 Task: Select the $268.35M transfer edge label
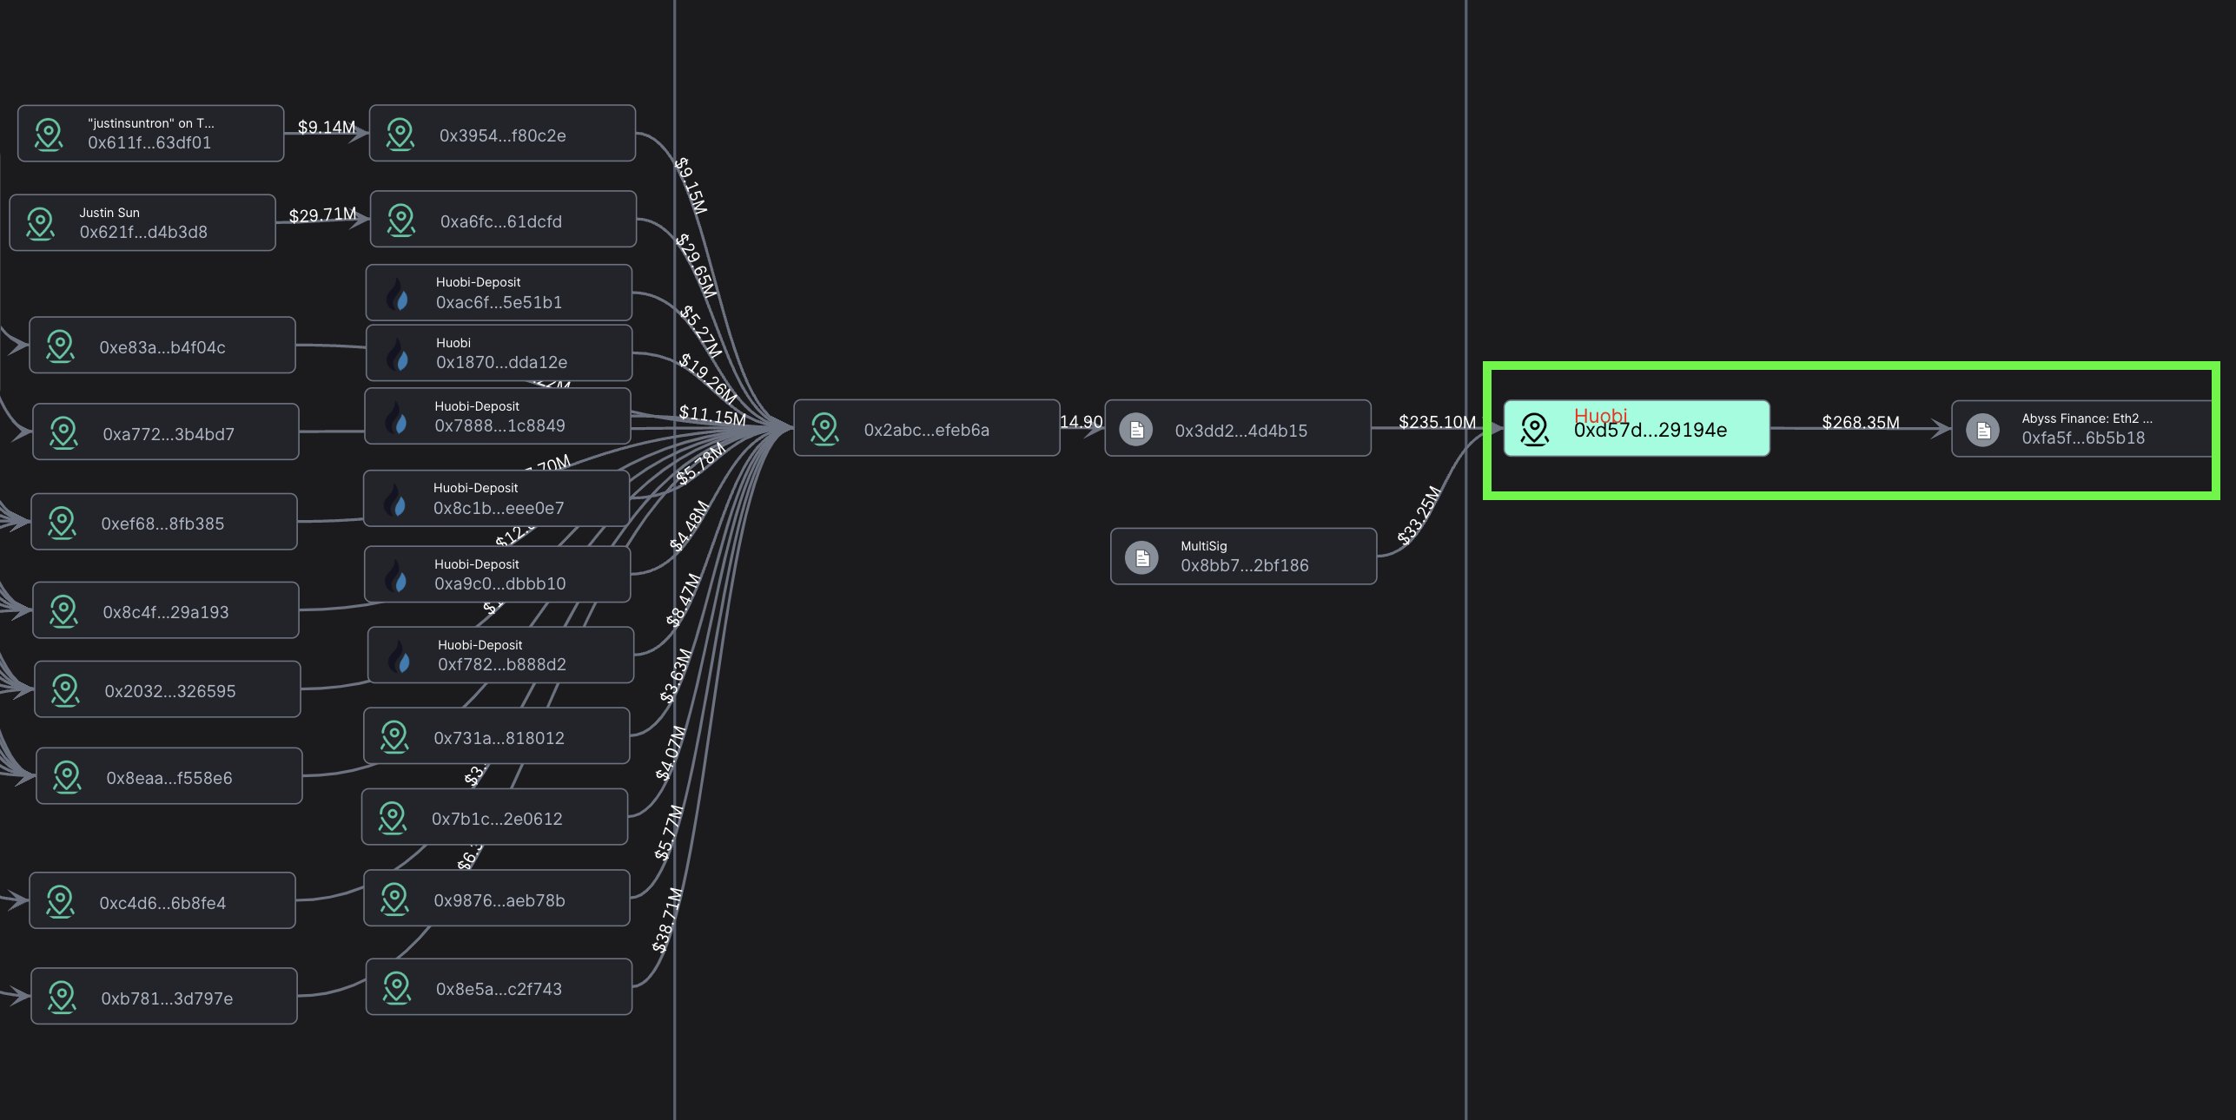tap(1860, 423)
